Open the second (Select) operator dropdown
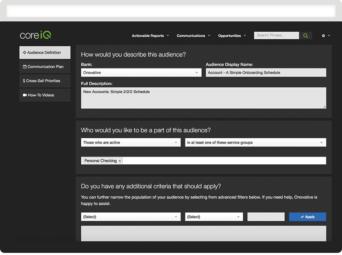Screen dimensions: 342x255 point(214,217)
